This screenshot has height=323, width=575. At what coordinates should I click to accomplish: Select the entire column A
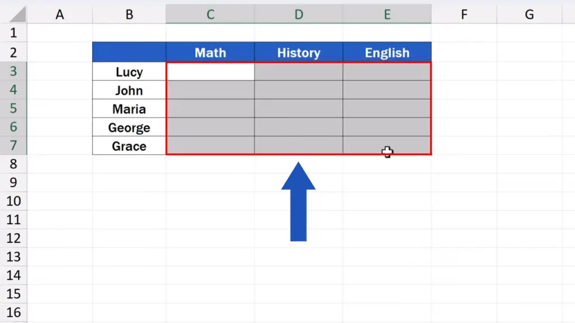point(60,15)
